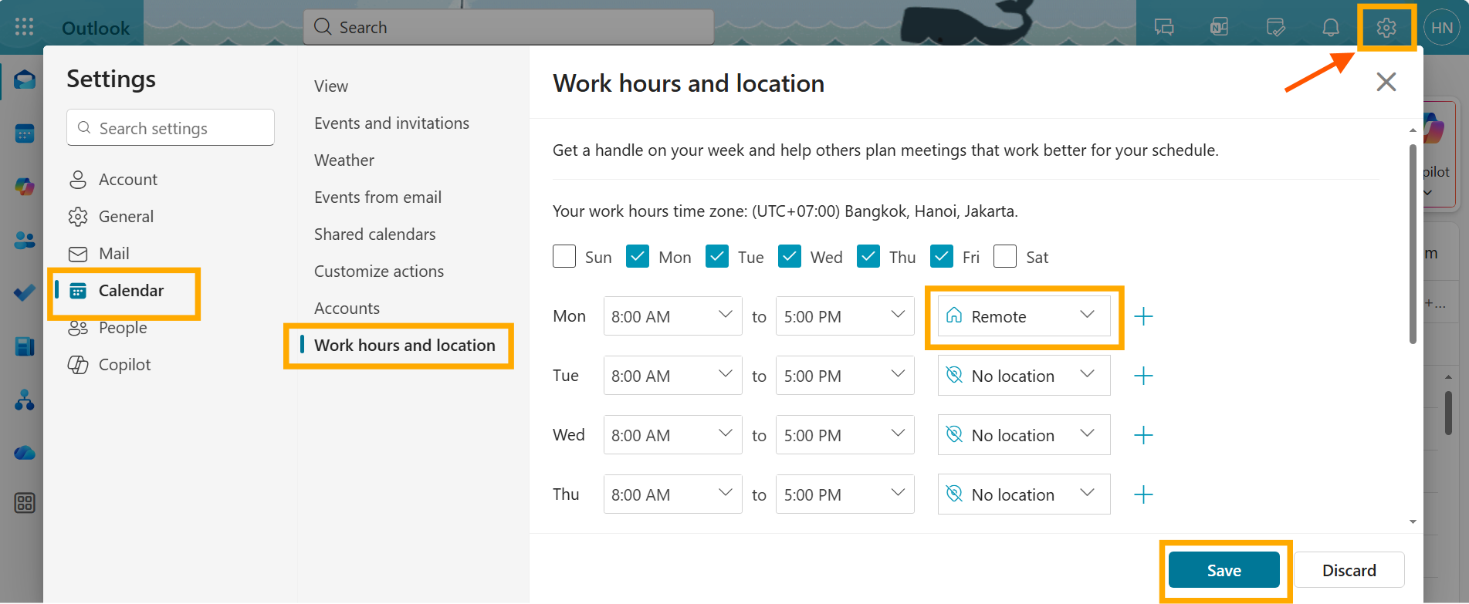Open the Settings gear icon
Screen dimensions: 1469x604
point(1386,28)
